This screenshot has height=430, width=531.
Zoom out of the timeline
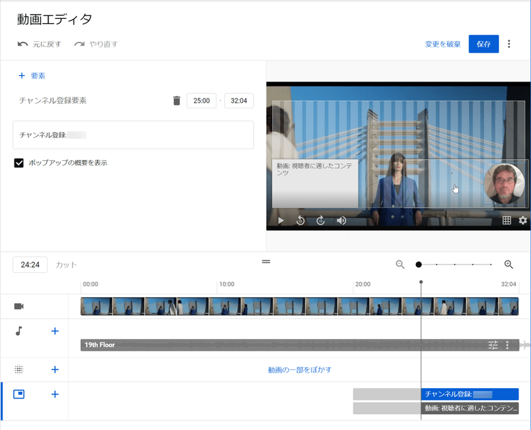(400, 265)
